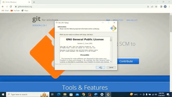
Task: Click Next in Git Setup dialog
Action: [x=101, y=67]
